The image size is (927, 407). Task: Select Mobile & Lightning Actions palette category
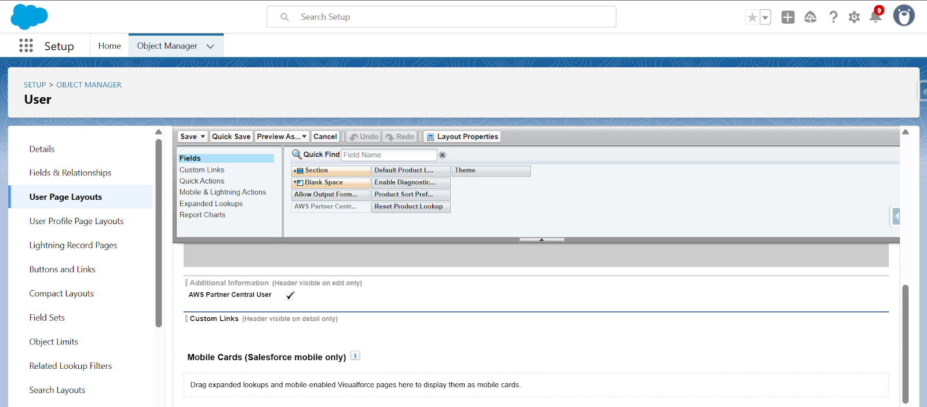click(222, 192)
